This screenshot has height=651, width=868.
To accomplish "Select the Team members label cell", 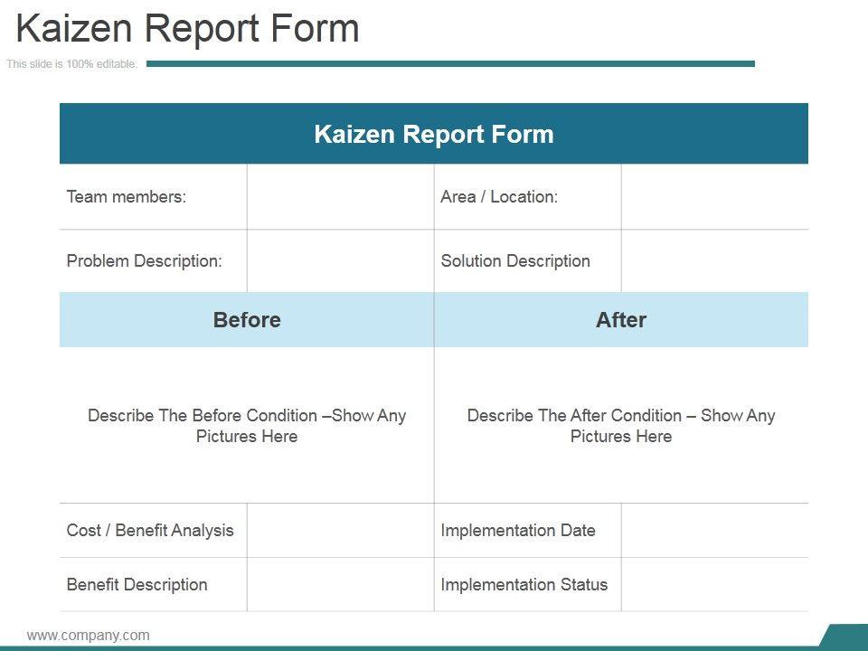I will [x=127, y=197].
